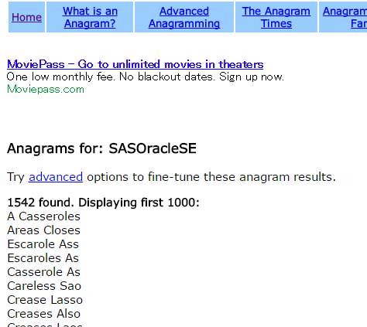This screenshot has height=327, width=367.
Task: Select the Anagrams for: SASOracleSE heading
Action: [x=101, y=148]
